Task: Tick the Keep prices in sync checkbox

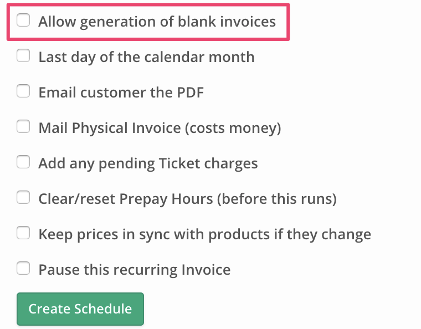Action: tap(23, 233)
